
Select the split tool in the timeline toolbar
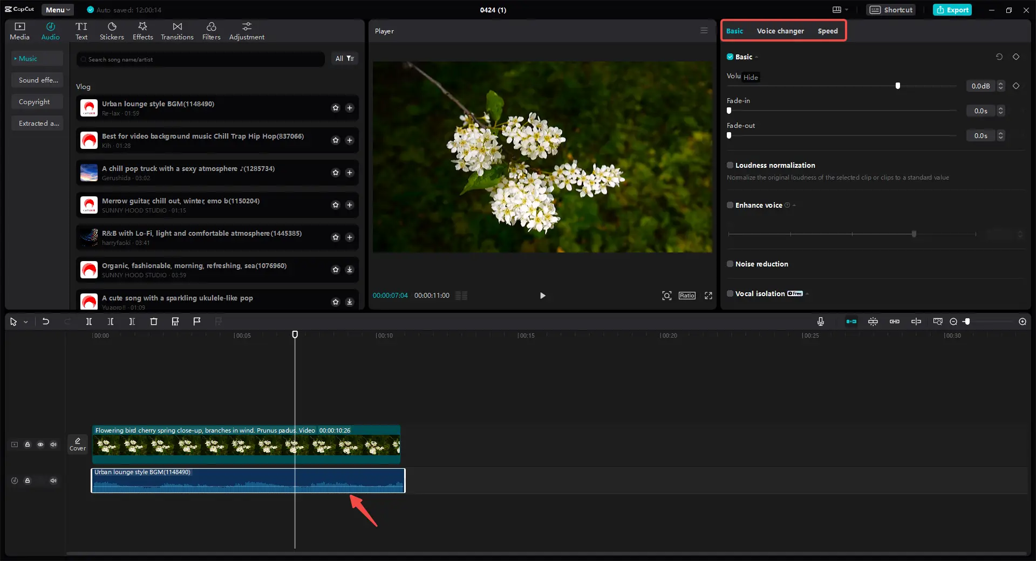pyautogui.click(x=89, y=321)
